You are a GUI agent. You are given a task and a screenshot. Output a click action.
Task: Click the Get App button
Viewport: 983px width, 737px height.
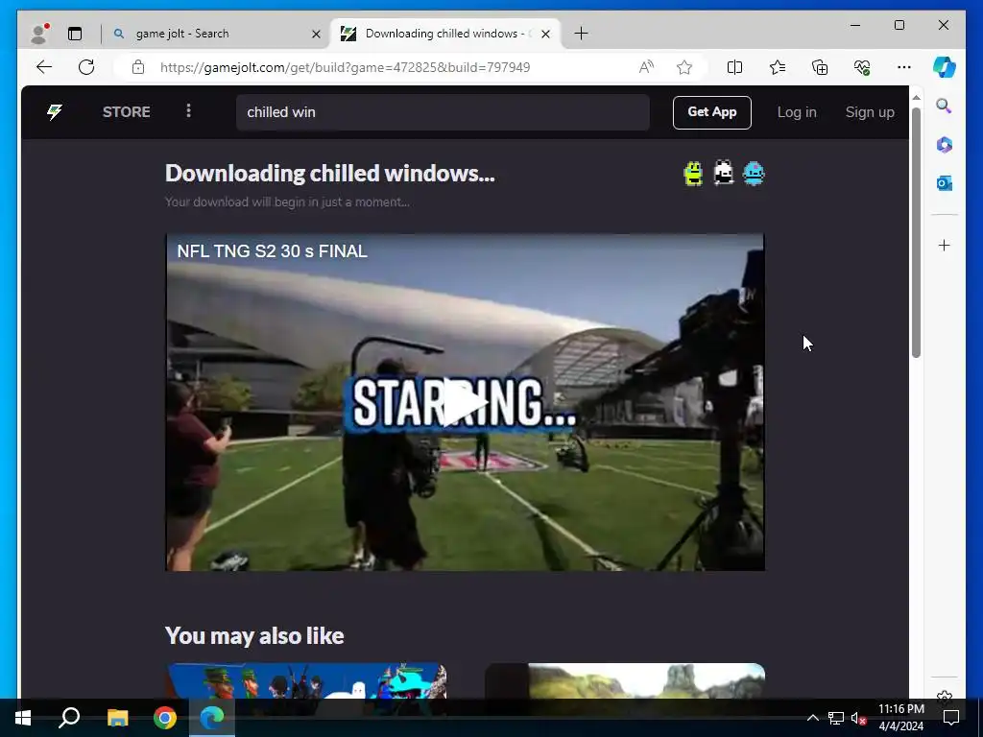pos(711,112)
